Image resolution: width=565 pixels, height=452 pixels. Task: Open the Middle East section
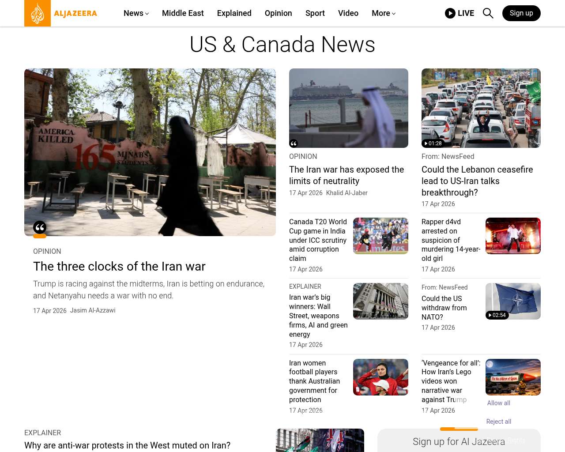(183, 13)
